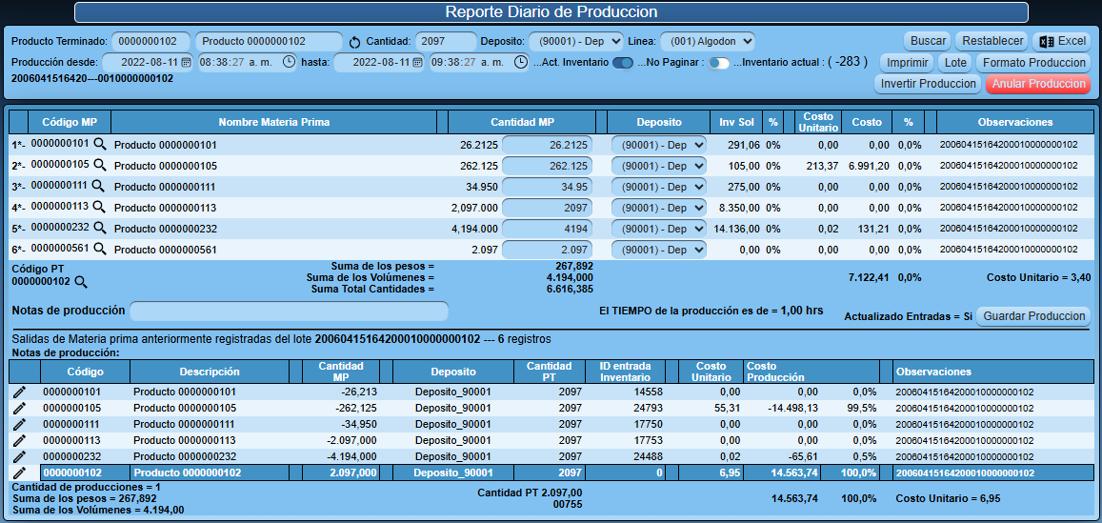
Task: Click search icon beside code 0000000232
Action: coord(99,229)
